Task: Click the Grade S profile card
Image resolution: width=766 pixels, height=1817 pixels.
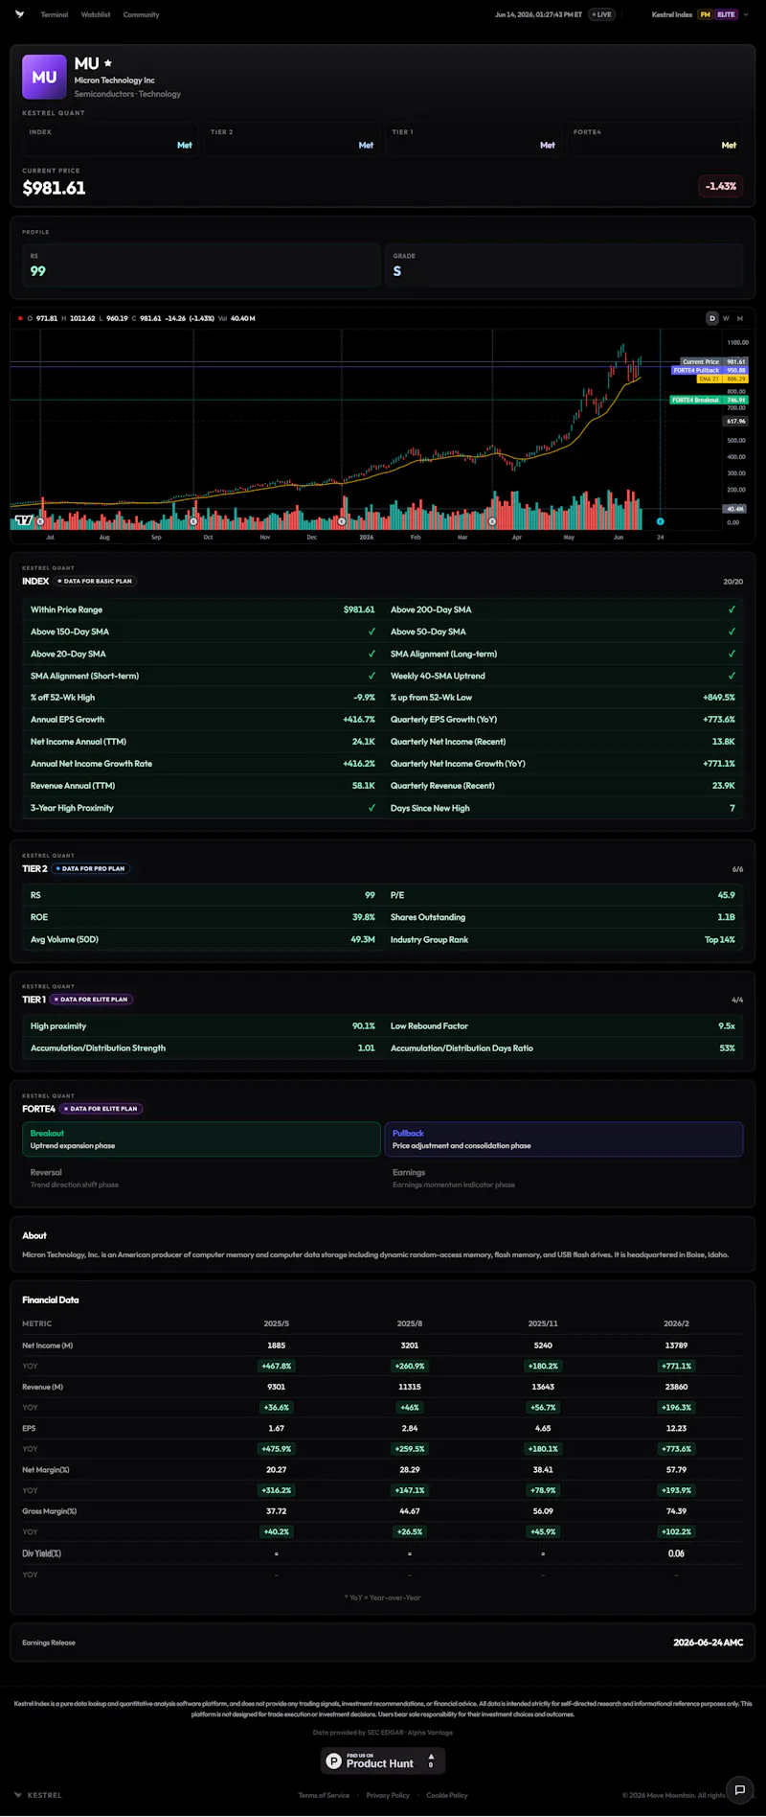Action: click(x=564, y=265)
